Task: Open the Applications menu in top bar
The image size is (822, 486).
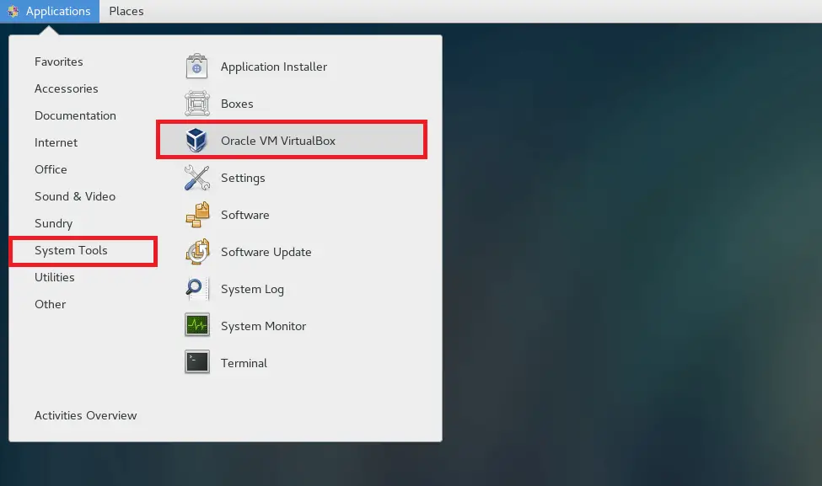Action: [50, 11]
